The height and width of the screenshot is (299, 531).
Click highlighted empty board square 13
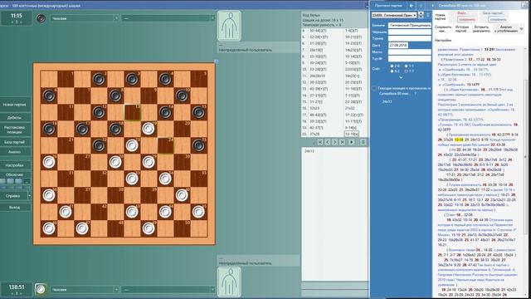(x=132, y=112)
